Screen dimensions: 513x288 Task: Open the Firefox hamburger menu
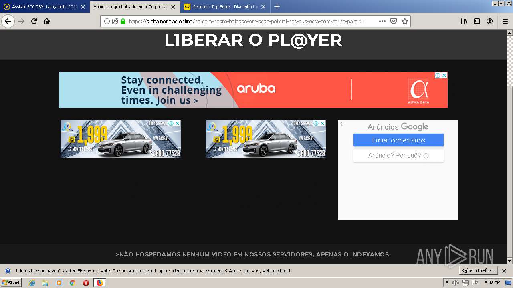coord(505,21)
